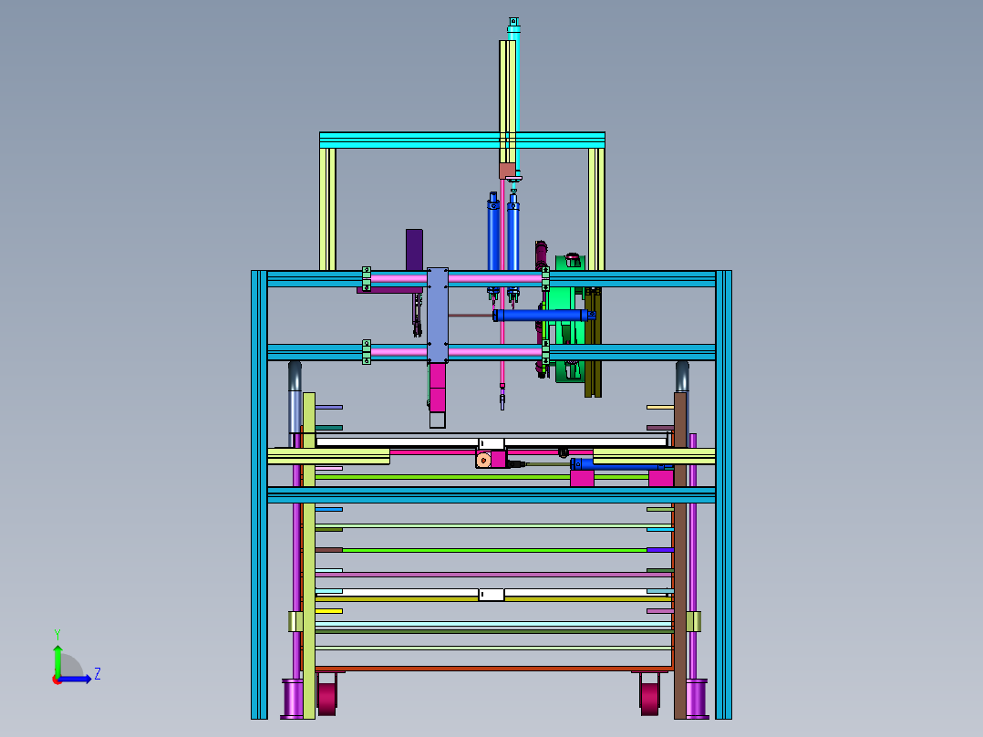Select the right olive bracket on the purple rod

pyautogui.click(x=693, y=621)
